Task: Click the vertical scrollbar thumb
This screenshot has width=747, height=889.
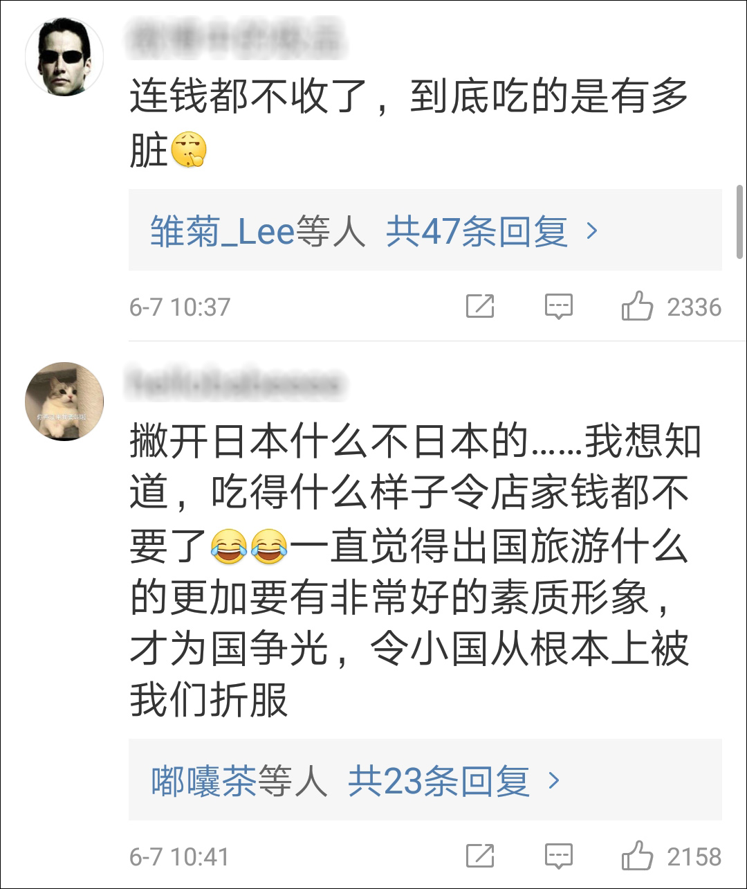Action: point(740,222)
